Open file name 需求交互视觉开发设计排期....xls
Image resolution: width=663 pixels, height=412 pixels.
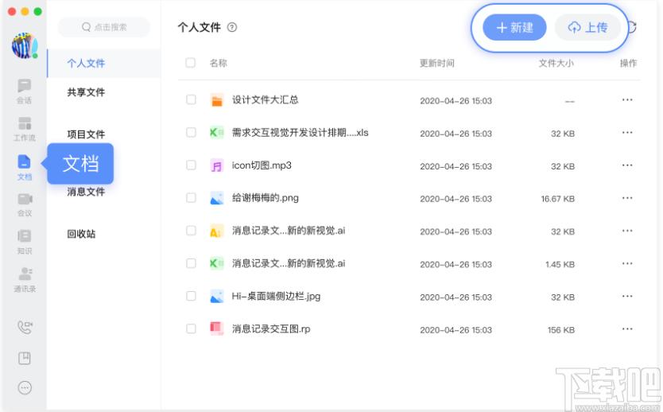click(x=300, y=133)
